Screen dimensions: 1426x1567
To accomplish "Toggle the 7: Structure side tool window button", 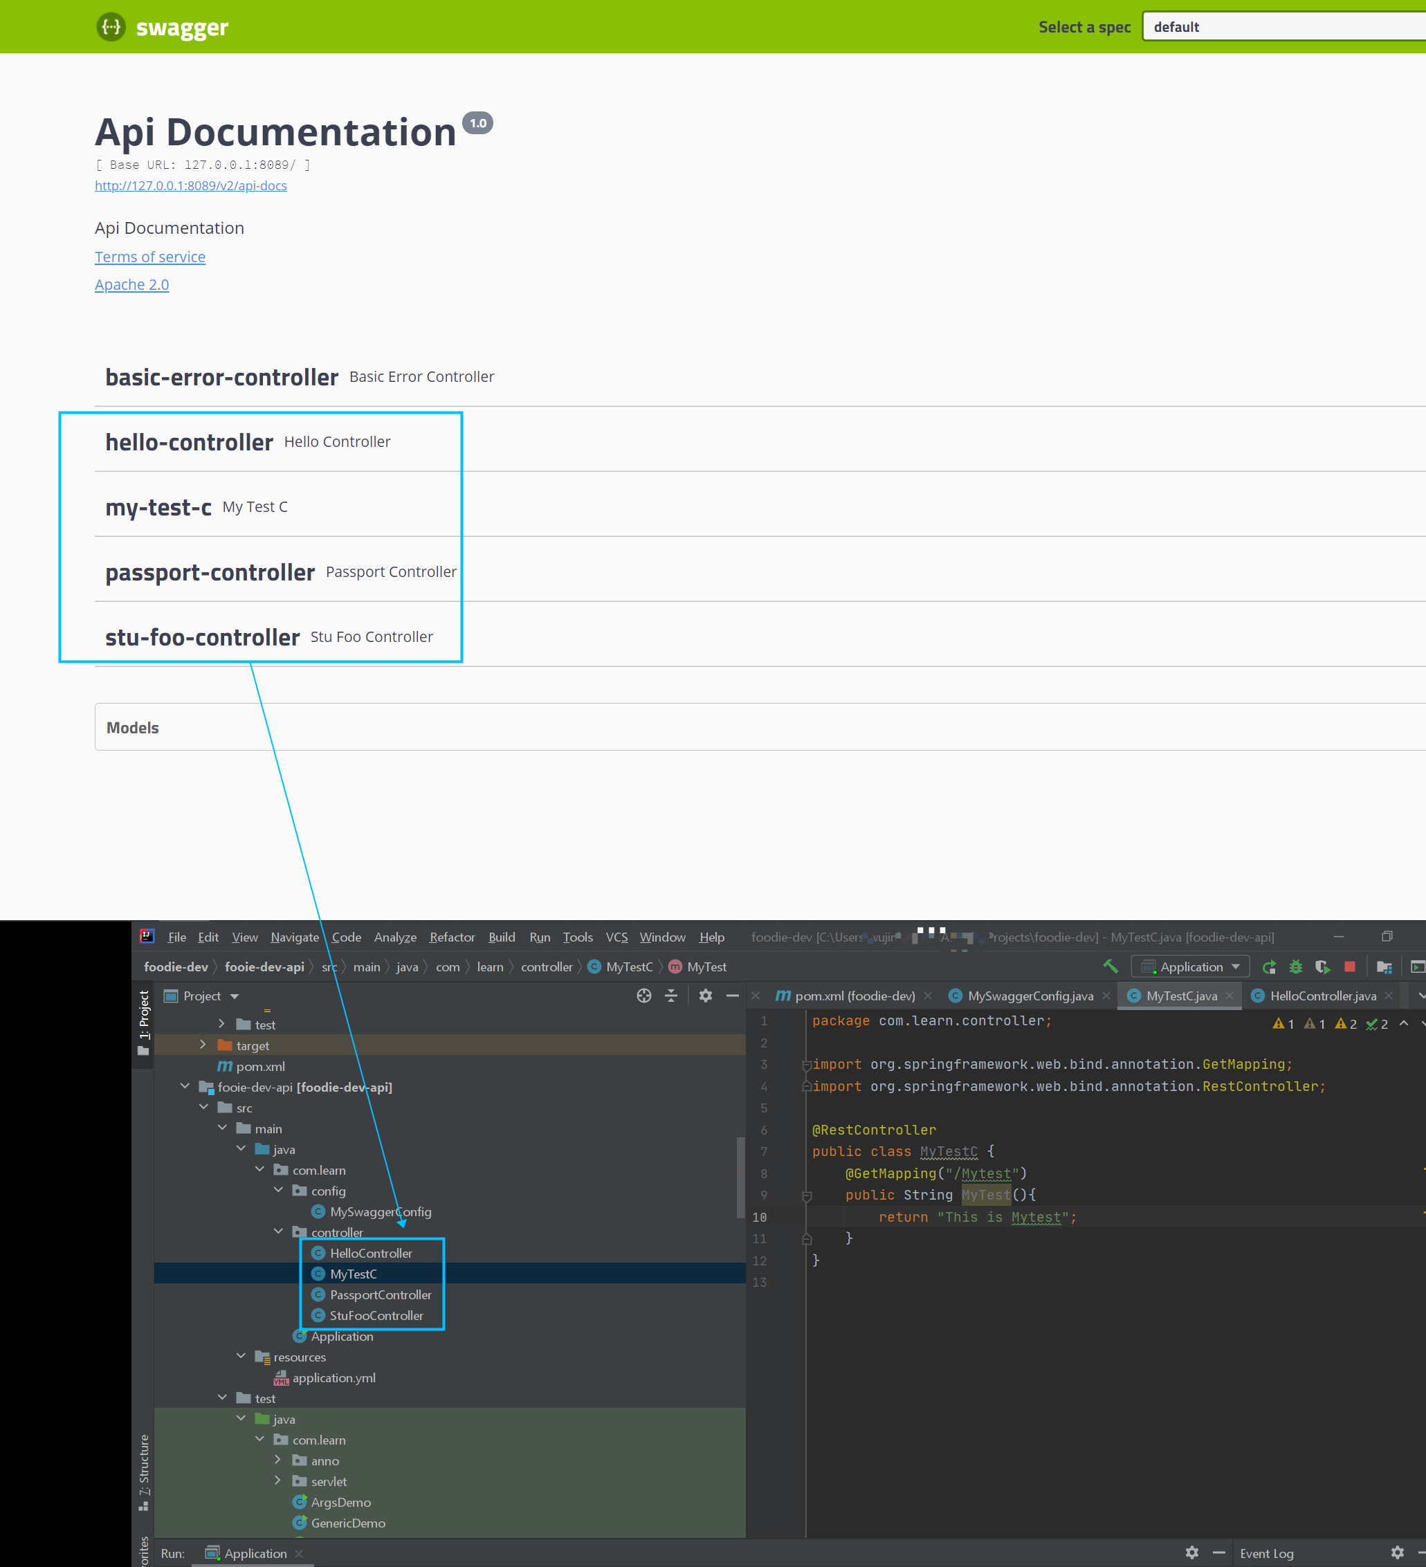I will (143, 1472).
